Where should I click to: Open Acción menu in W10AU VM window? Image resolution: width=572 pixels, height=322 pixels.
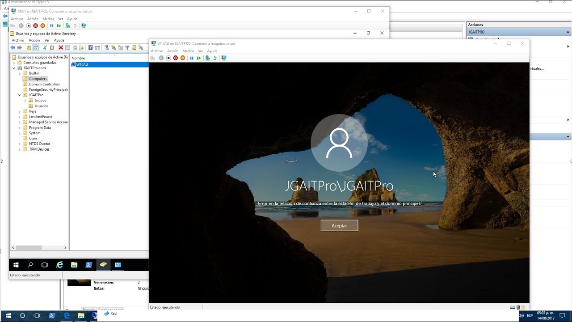172,51
